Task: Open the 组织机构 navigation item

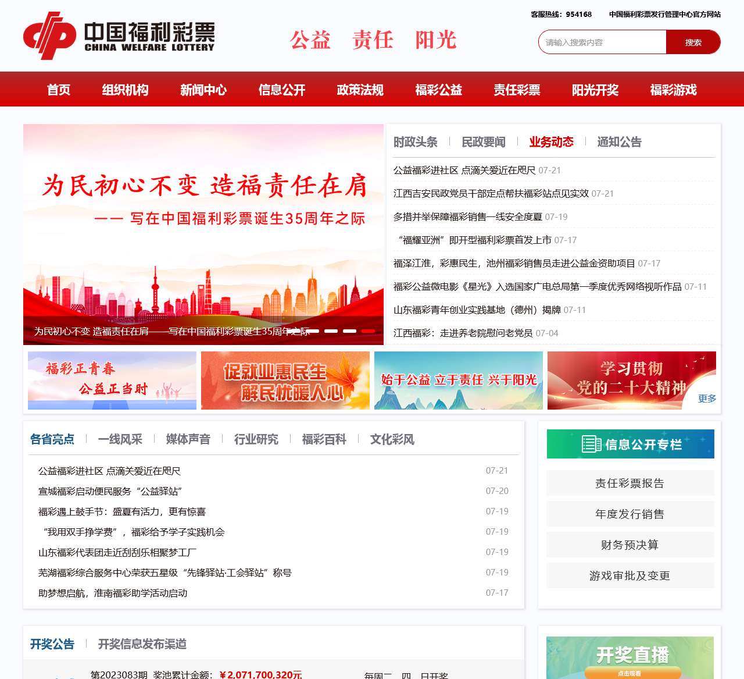Action: pos(125,90)
